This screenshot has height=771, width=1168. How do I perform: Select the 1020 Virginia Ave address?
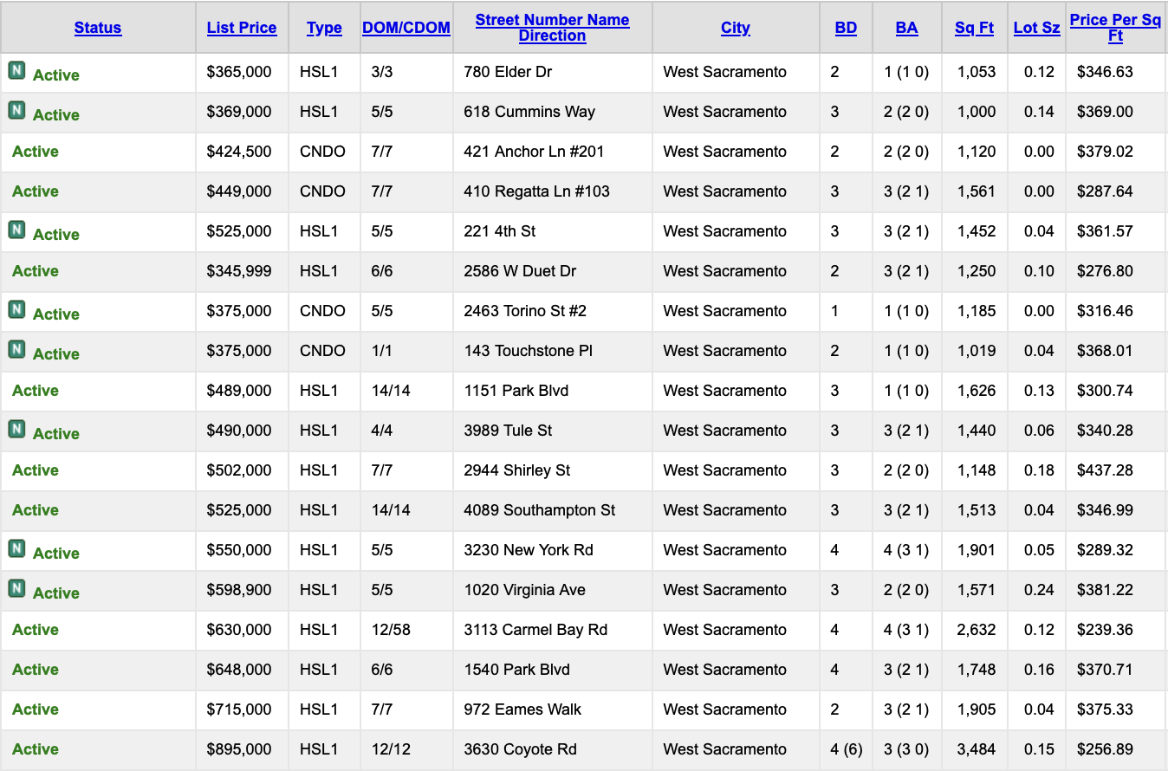tap(525, 590)
